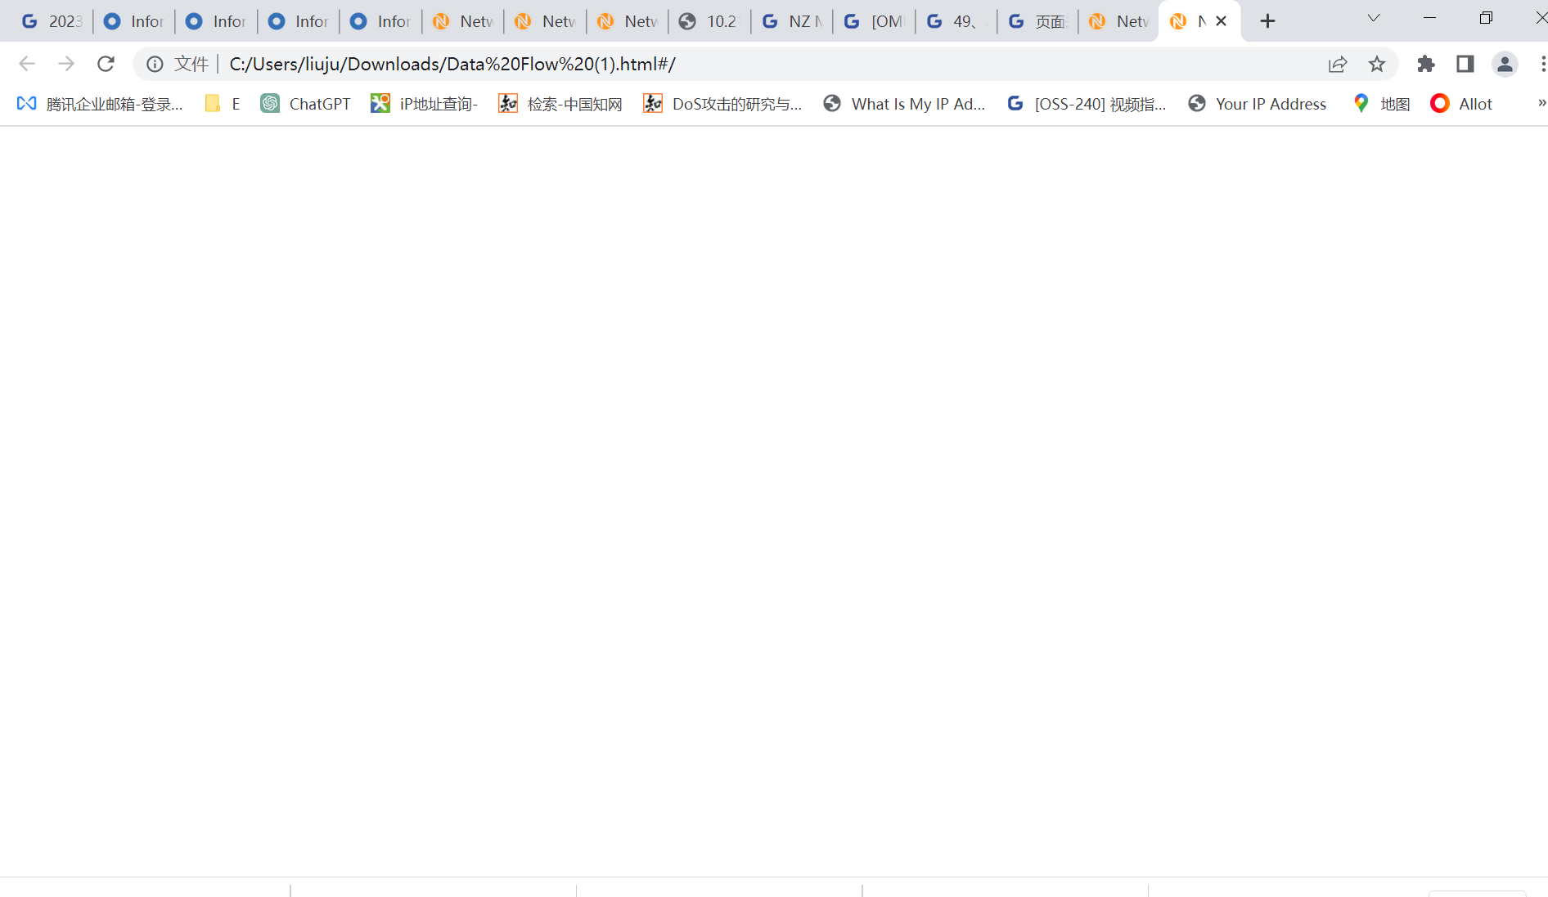Viewport: 1548px width, 897px height.
Task: Open the What Is My IP bookmark
Action: (x=904, y=104)
